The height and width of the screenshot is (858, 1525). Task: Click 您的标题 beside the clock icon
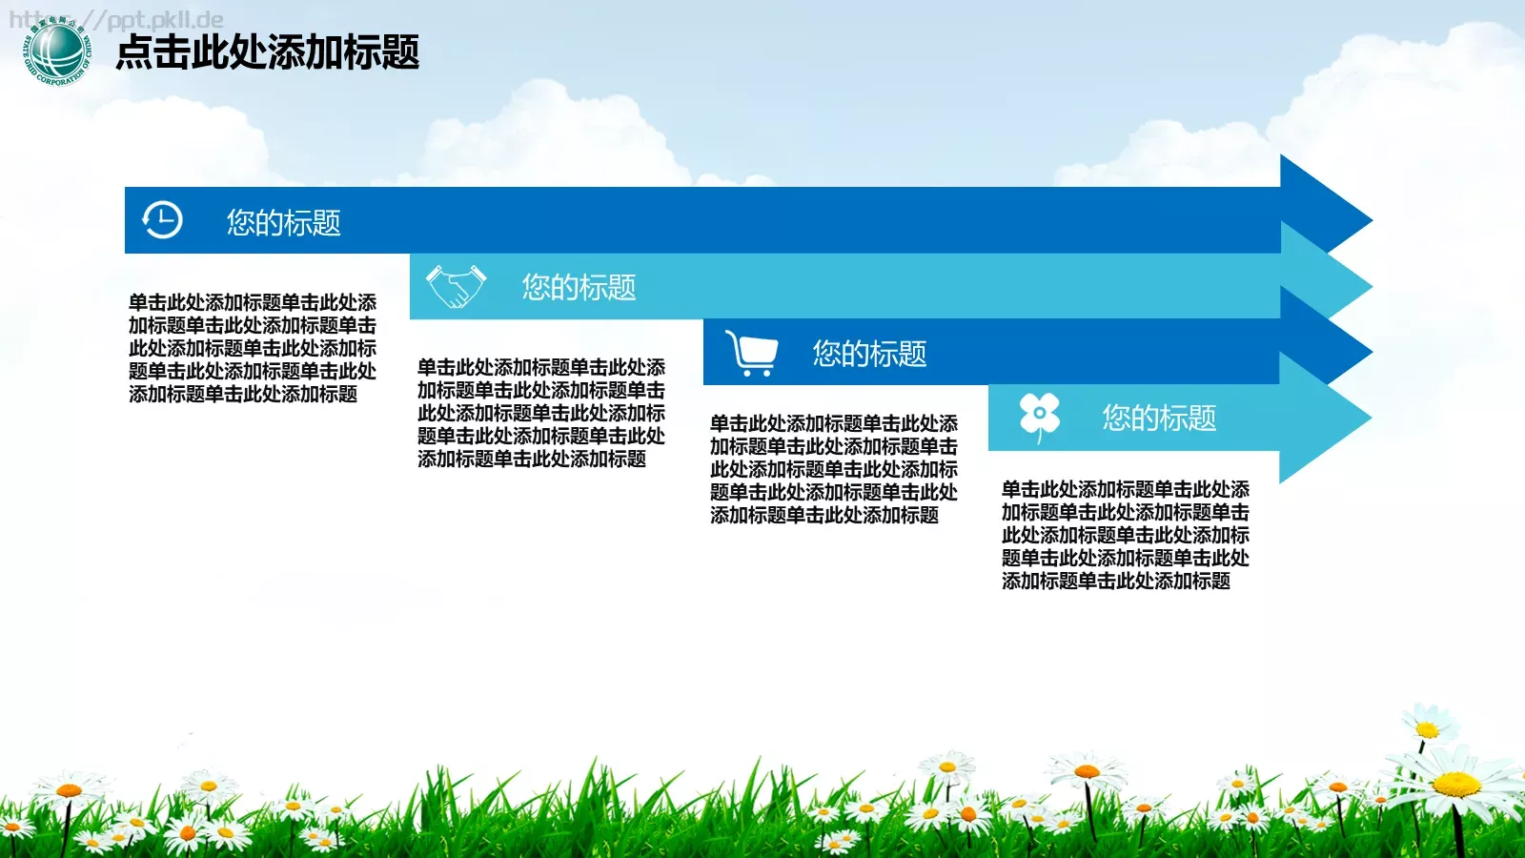[283, 222]
